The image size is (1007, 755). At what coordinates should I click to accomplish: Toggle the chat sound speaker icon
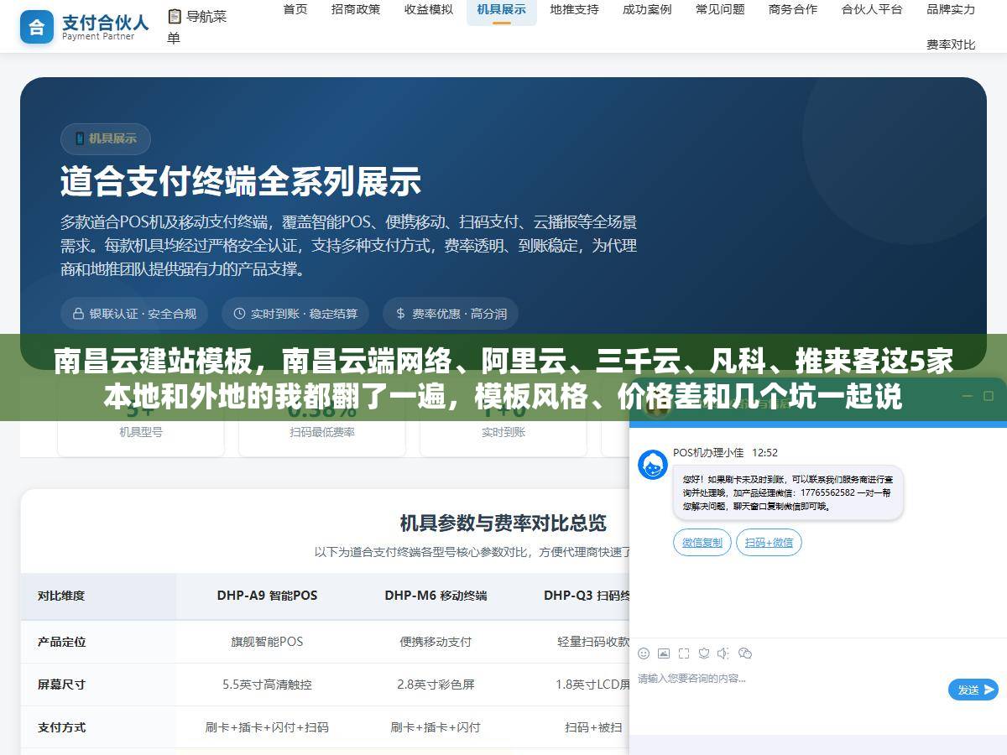[724, 653]
